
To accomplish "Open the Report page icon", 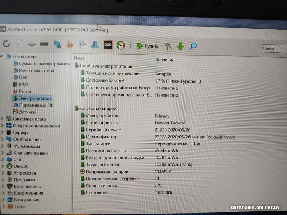I will [x=19, y=44].
